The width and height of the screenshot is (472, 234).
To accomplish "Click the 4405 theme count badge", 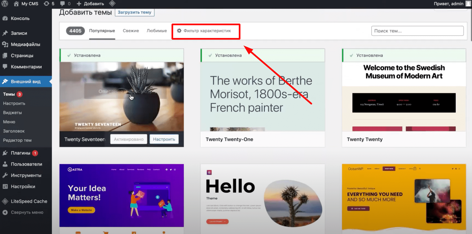I will click(x=75, y=31).
